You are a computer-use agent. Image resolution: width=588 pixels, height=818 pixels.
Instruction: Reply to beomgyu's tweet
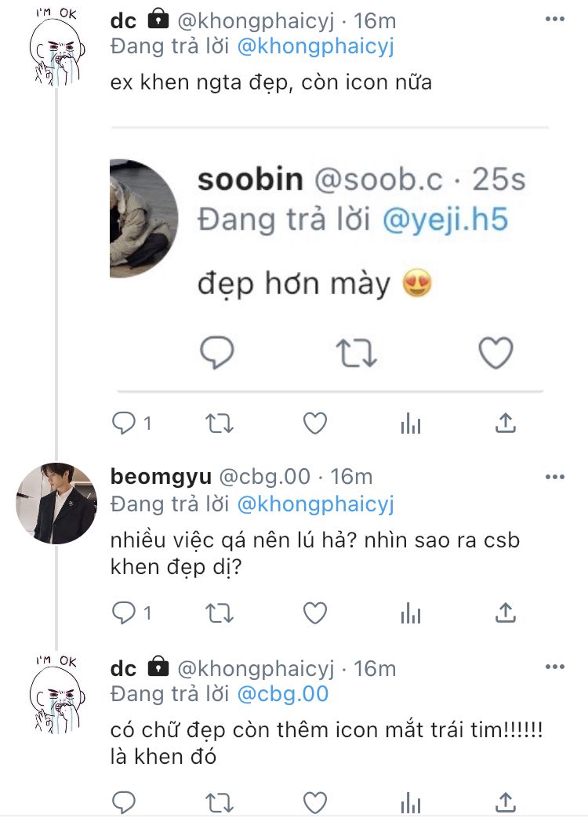[124, 612]
